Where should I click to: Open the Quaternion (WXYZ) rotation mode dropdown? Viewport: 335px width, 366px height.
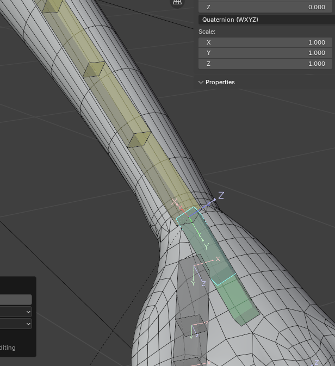tap(266, 20)
